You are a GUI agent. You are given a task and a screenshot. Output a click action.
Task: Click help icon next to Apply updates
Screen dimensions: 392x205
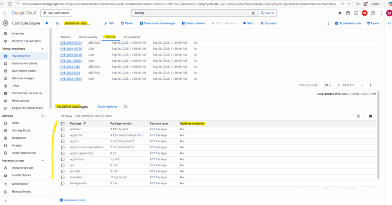click(x=126, y=107)
